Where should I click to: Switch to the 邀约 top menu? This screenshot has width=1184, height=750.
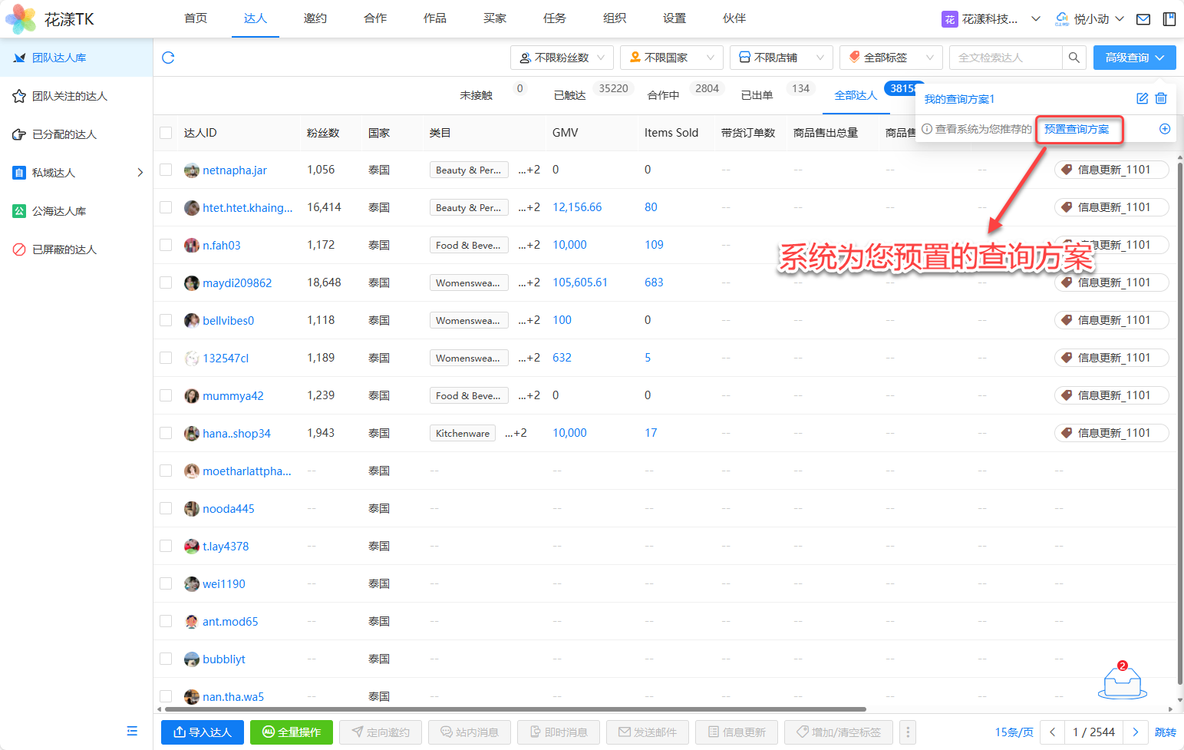click(x=315, y=18)
